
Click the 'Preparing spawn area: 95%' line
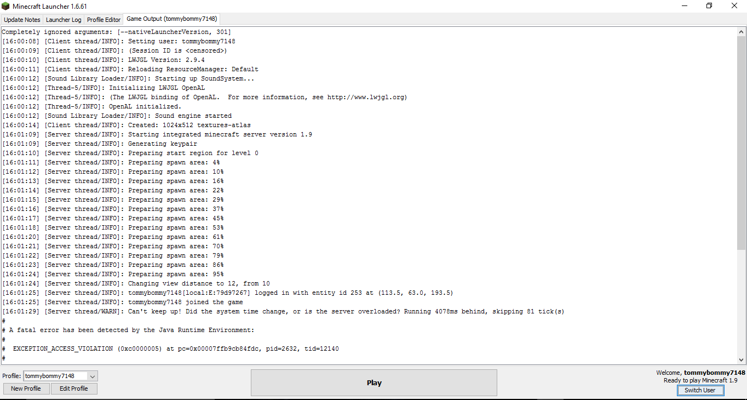pyautogui.click(x=113, y=274)
